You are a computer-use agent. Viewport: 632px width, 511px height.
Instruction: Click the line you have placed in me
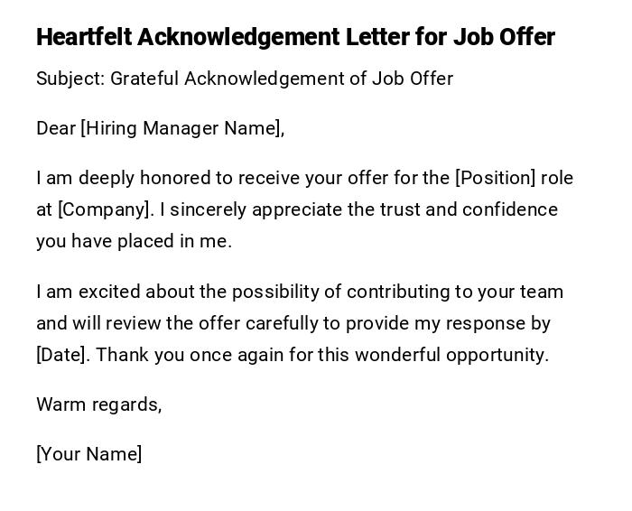click(134, 241)
